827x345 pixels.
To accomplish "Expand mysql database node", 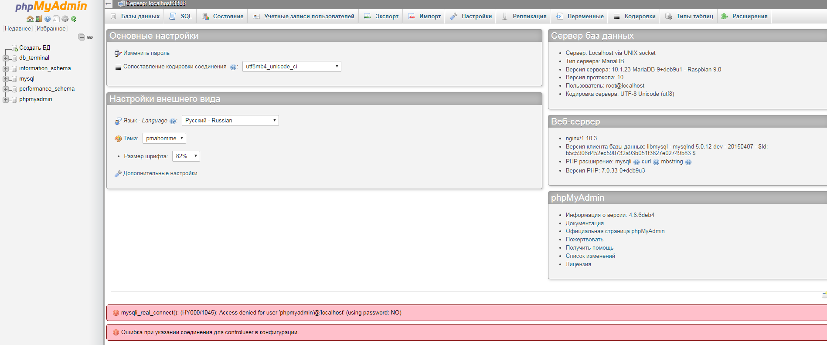I will [6, 79].
